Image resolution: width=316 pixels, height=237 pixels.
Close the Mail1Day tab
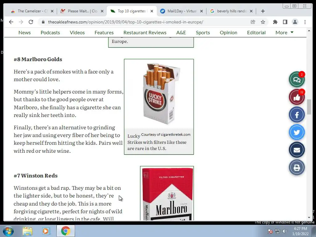pyautogui.click(x=202, y=11)
